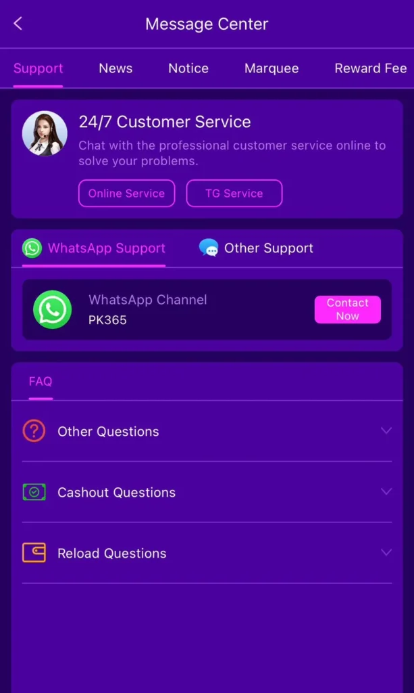Click the orange wallet Reload icon

click(34, 552)
